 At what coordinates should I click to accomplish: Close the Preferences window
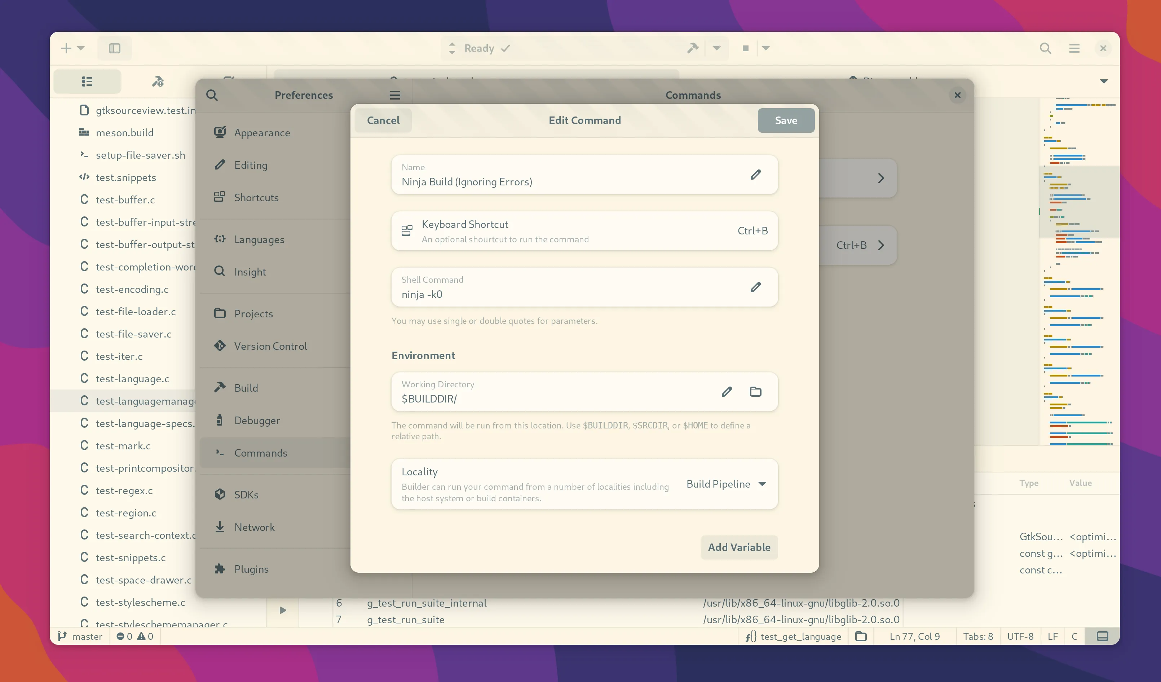[x=957, y=95]
